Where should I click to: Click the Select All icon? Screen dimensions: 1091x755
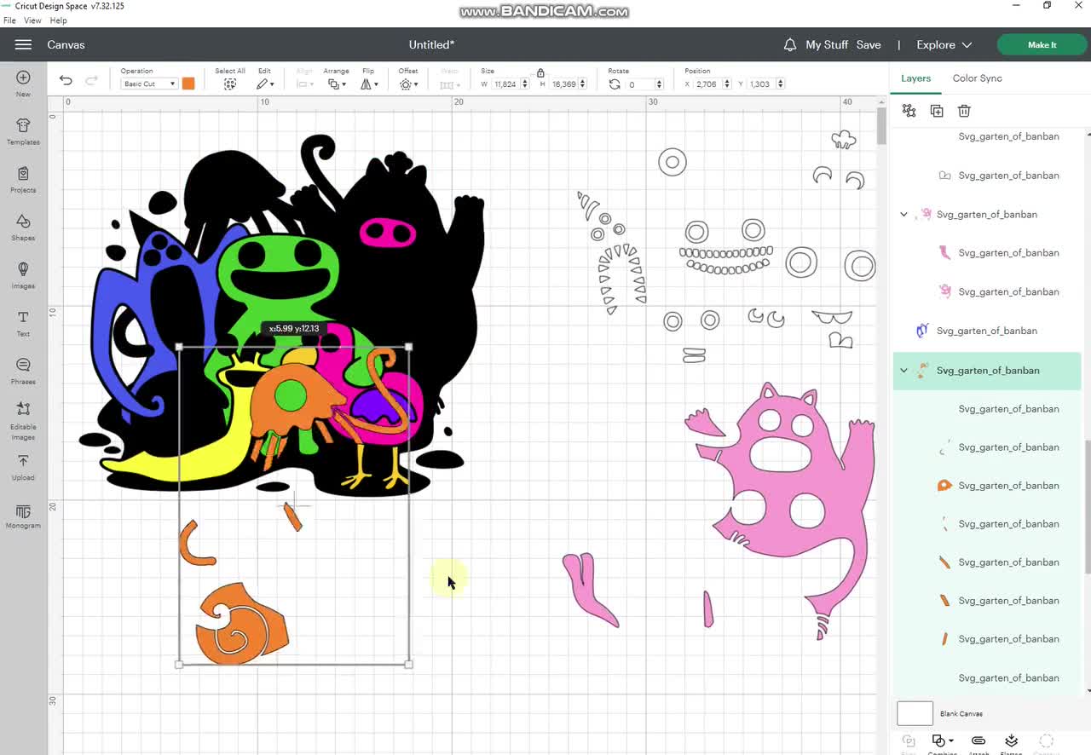(x=229, y=84)
